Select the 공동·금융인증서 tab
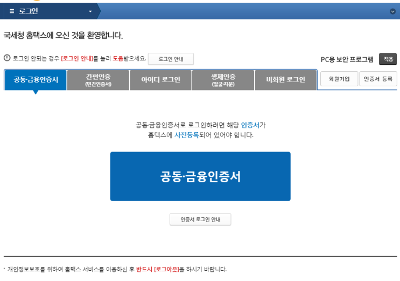The height and width of the screenshot is (281, 400). (x=36, y=80)
